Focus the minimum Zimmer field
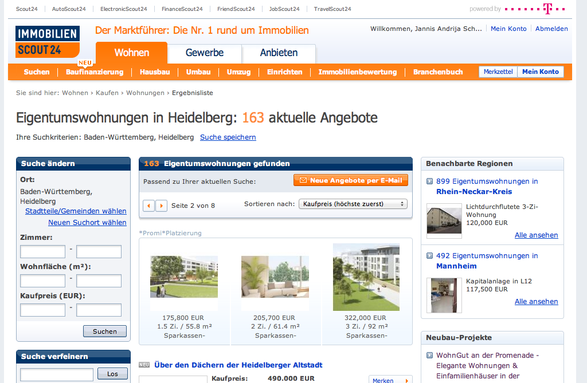 click(x=42, y=252)
